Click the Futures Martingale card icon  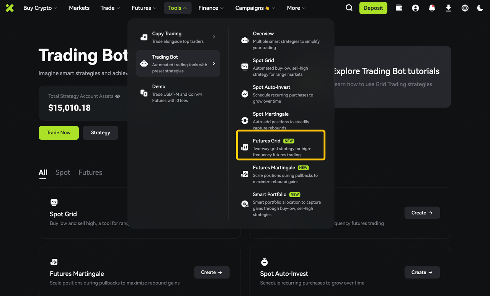pos(54,262)
